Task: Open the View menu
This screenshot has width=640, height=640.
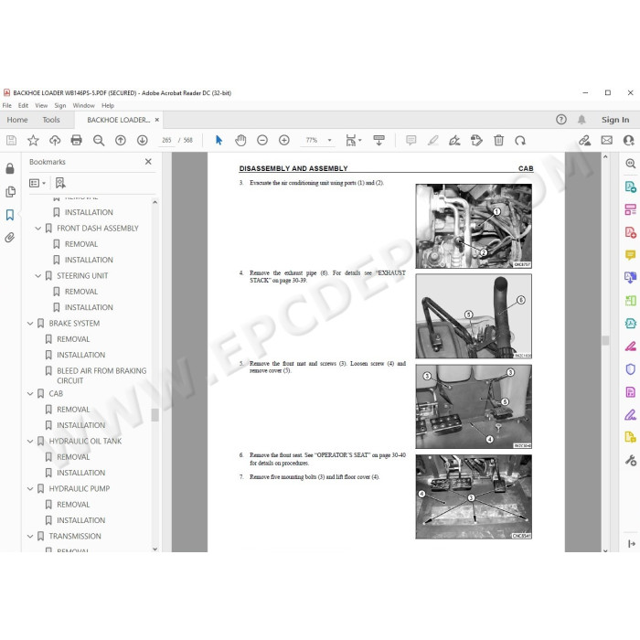Action: [x=41, y=105]
